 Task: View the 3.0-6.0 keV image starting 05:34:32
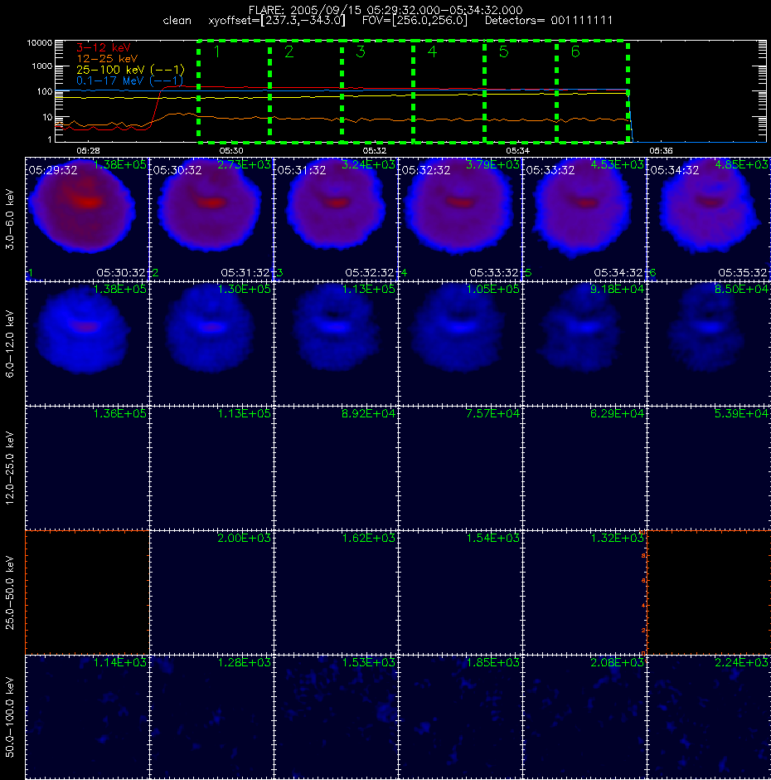coord(709,219)
